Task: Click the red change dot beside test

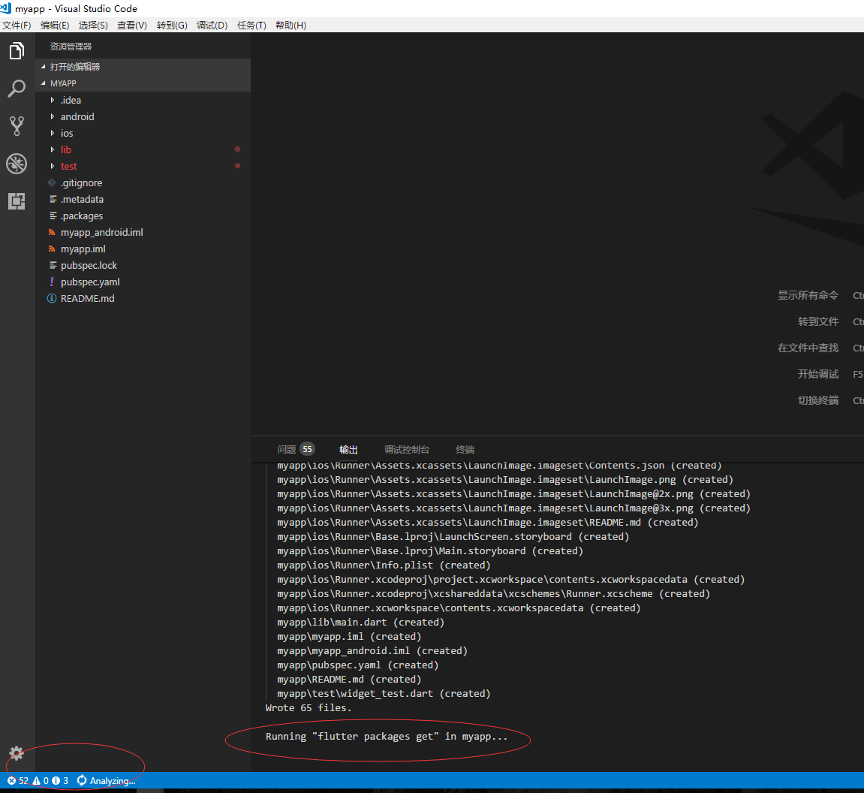Action: (237, 165)
